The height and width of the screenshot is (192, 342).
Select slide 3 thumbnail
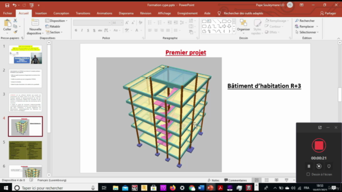25,102
